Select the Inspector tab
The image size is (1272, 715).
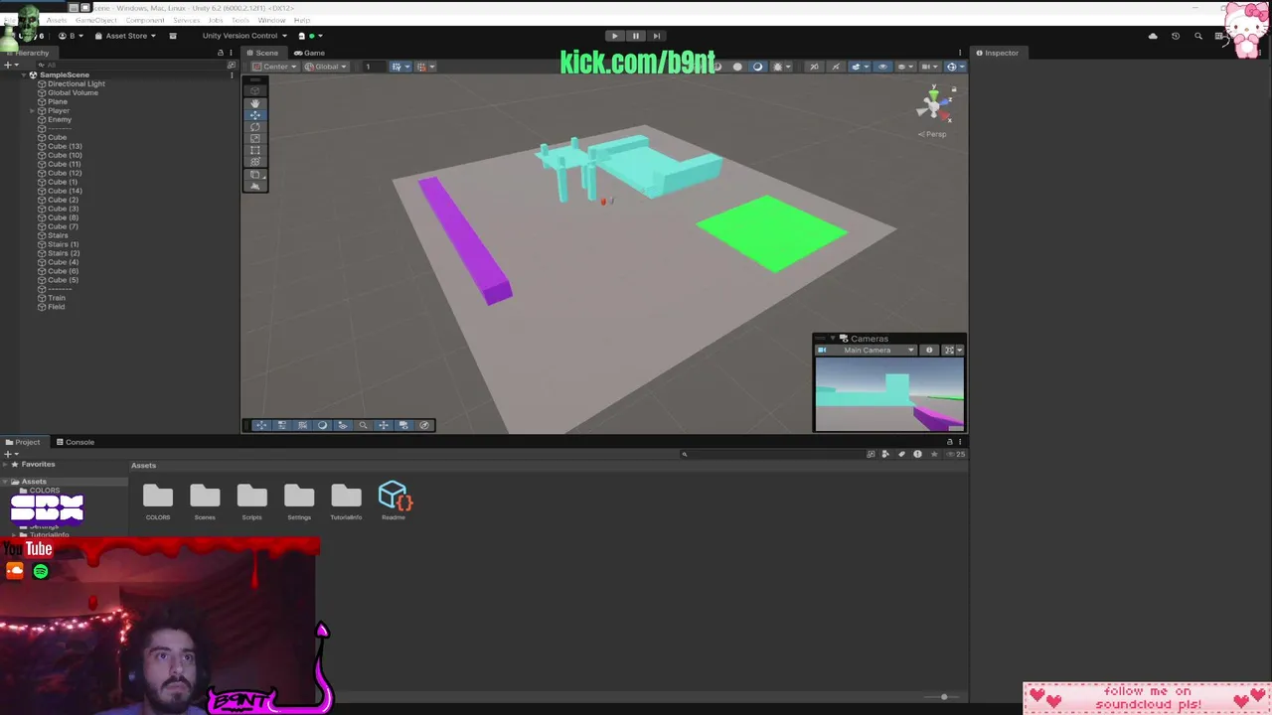(997, 53)
